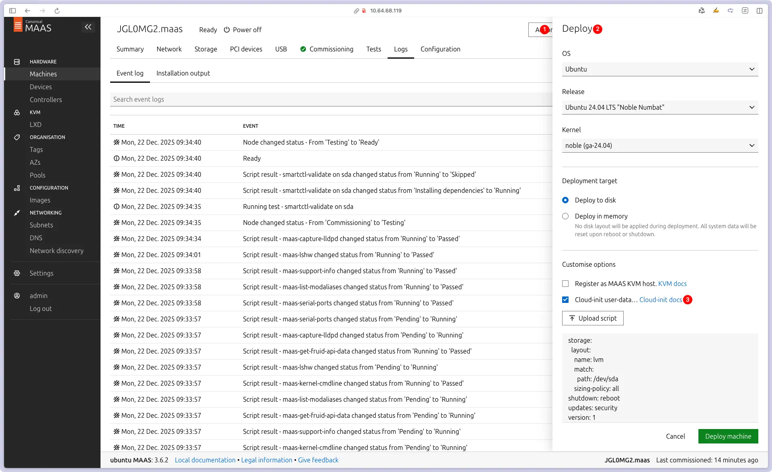Click the Upload script button
772x472 pixels.
593,318
